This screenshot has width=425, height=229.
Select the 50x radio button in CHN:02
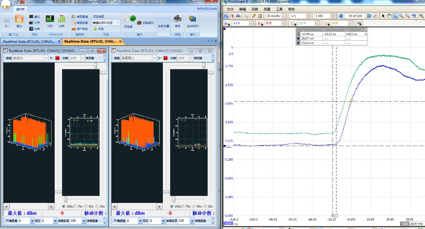(x=193, y=206)
